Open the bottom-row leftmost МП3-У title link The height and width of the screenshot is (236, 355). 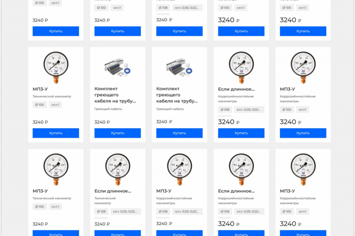click(40, 191)
